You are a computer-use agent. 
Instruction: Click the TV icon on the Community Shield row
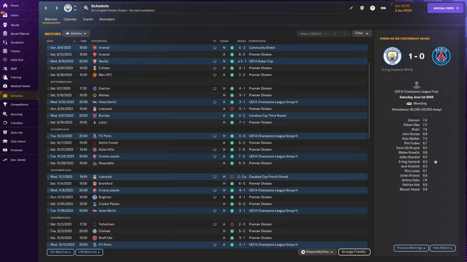click(x=215, y=48)
